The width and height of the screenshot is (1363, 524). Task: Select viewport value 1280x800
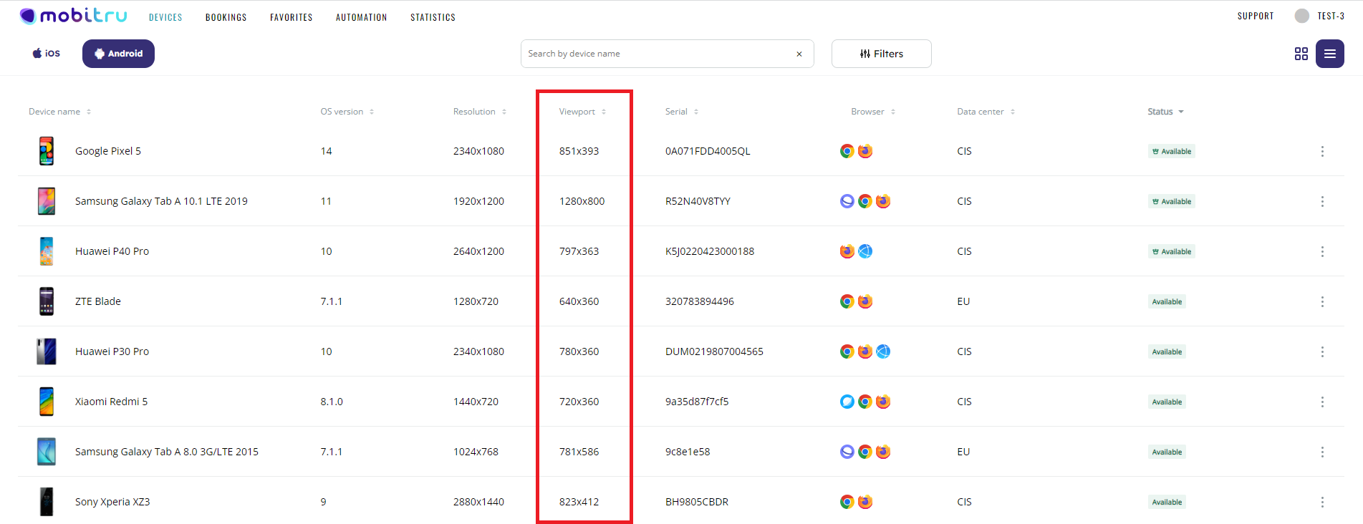coord(582,201)
